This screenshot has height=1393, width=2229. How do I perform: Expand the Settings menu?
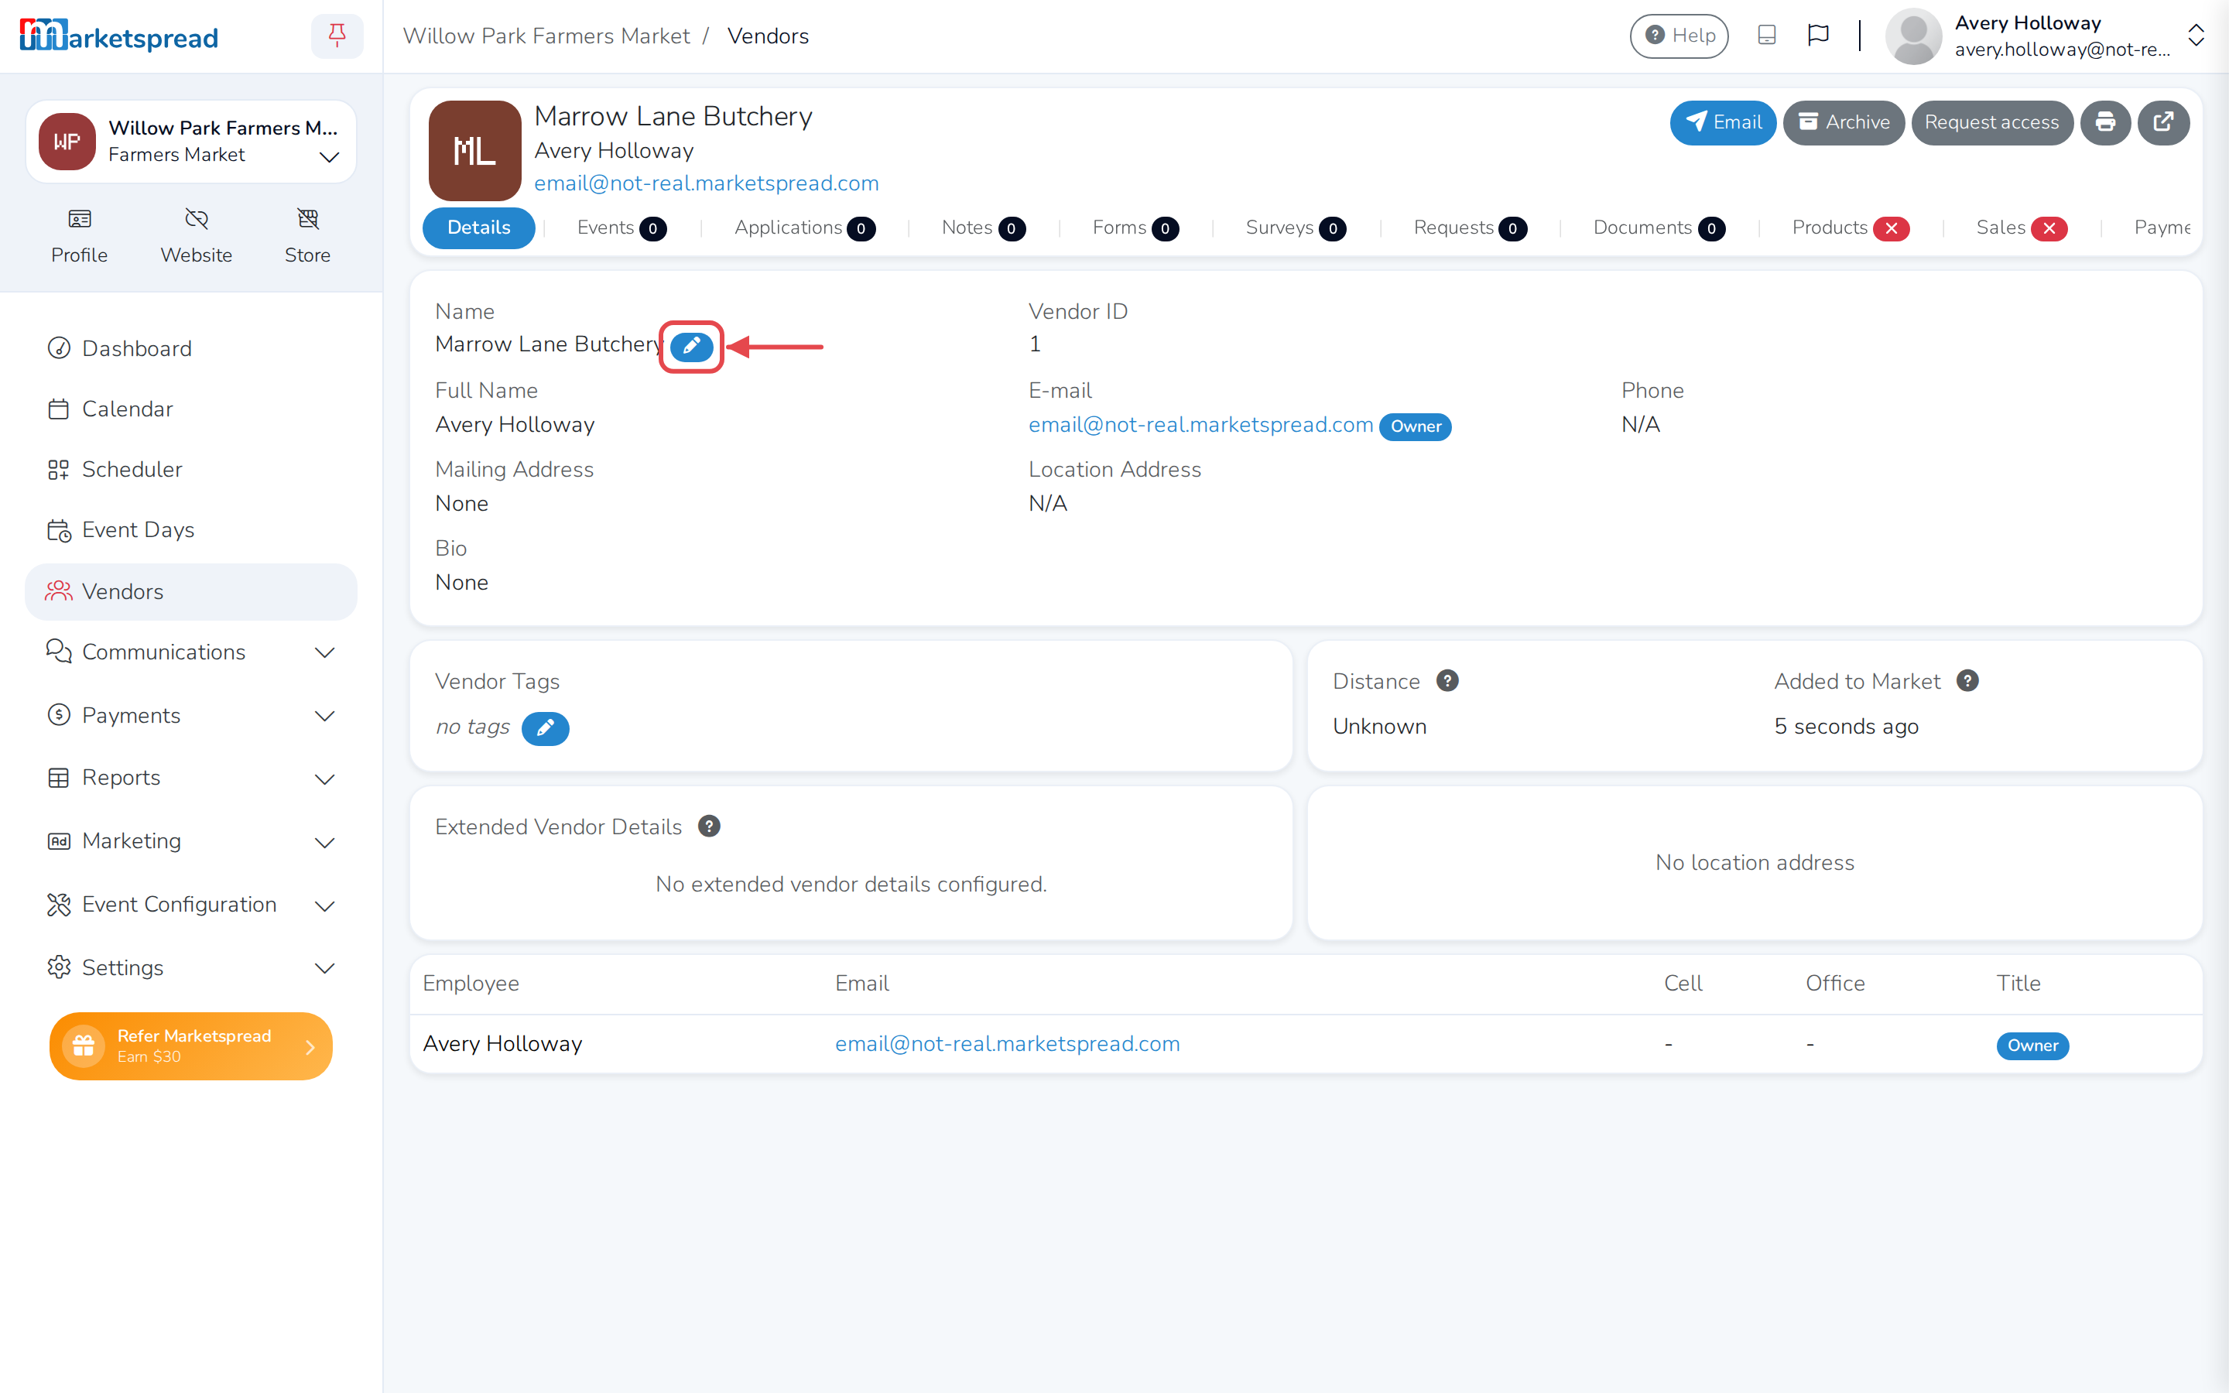tap(190, 967)
